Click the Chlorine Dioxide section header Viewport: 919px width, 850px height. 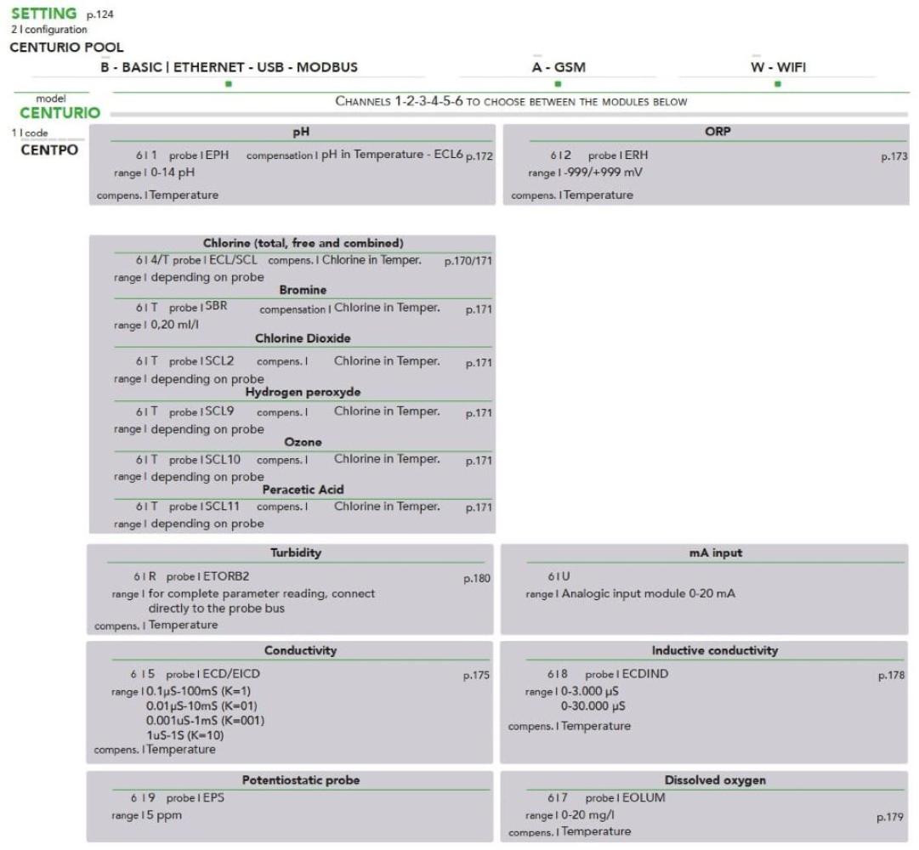click(303, 338)
